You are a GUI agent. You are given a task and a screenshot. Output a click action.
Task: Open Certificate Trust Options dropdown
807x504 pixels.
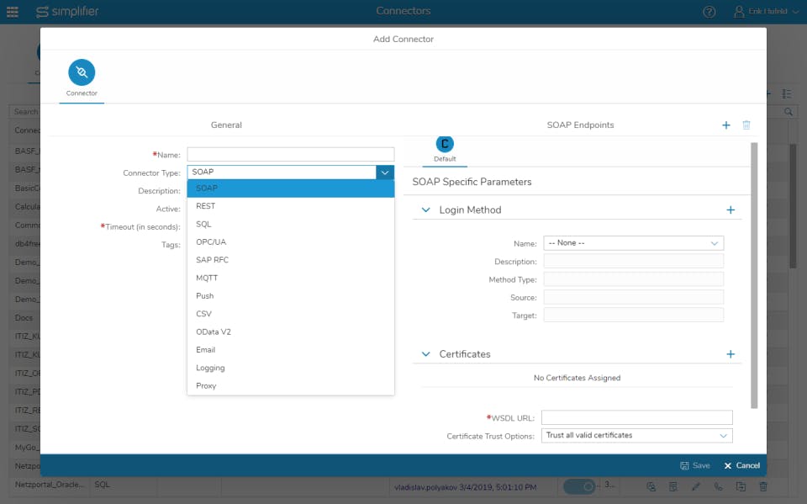(x=636, y=436)
